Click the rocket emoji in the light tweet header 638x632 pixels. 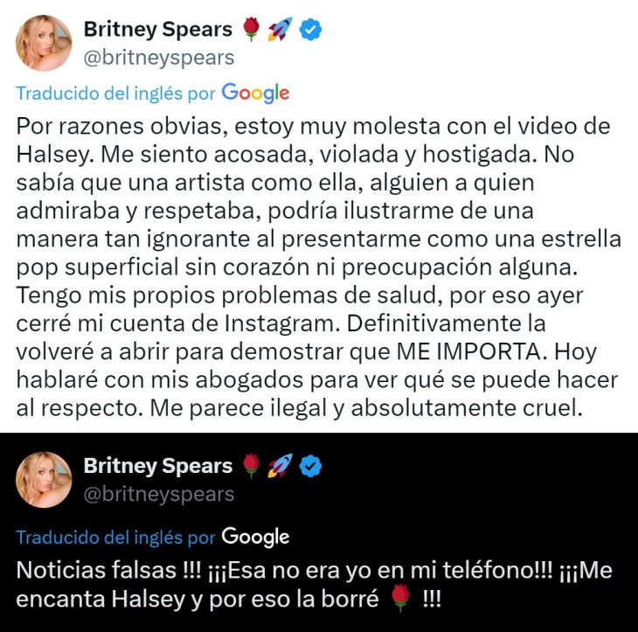(x=280, y=30)
